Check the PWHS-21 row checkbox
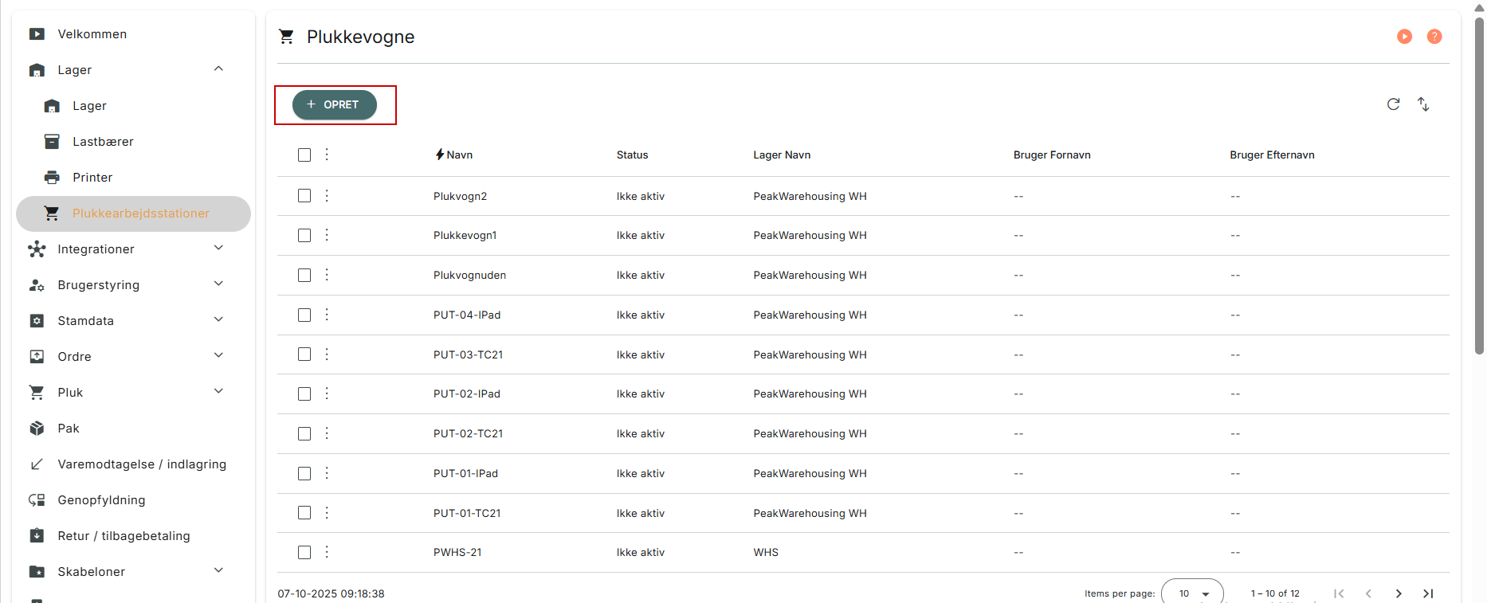This screenshot has width=1487, height=603. 304,552
